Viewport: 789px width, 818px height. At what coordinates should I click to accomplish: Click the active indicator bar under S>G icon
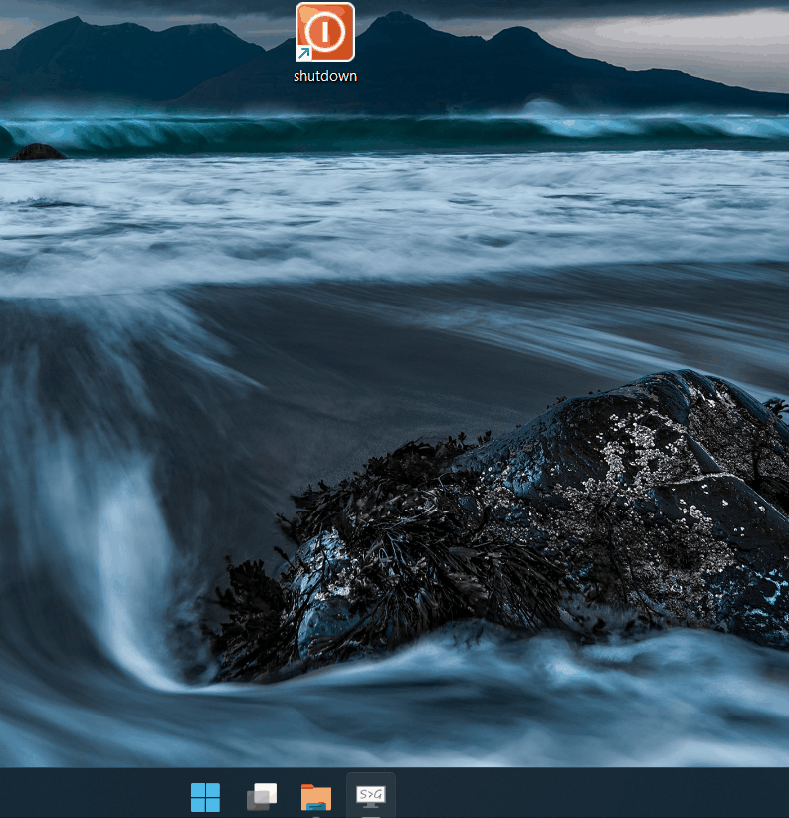click(x=371, y=815)
